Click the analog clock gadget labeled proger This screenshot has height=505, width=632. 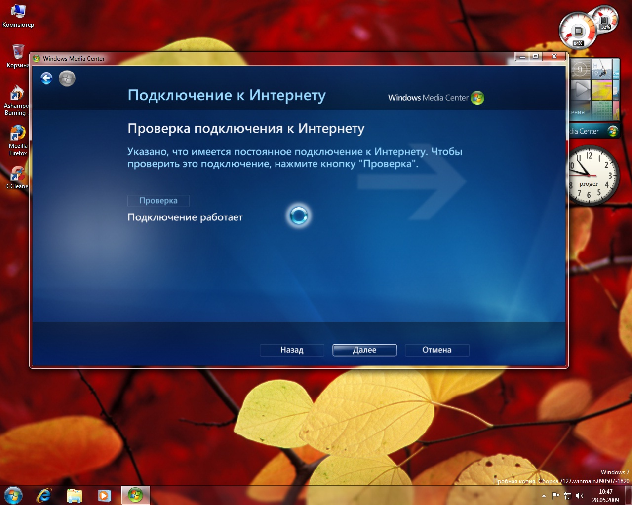click(591, 176)
